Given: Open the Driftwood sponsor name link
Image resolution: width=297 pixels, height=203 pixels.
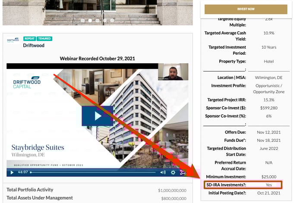Looking at the screenshot, I should pos(34,45).
